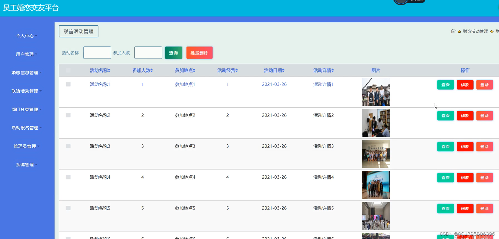Open the image thumbnail for 活动名称1
This screenshot has height=239, width=499.
coord(376,92)
